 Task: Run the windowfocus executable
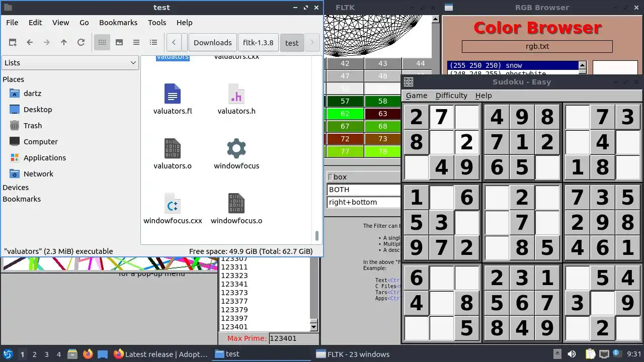pyautogui.click(x=236, y=154)
